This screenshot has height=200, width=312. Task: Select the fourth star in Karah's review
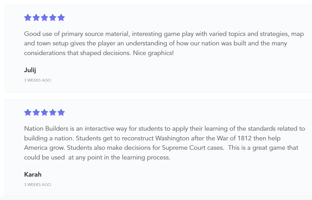53,113
